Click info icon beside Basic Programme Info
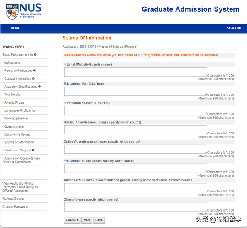The height and width of the screenshot is (228, 247). click(x=35, y=54)
